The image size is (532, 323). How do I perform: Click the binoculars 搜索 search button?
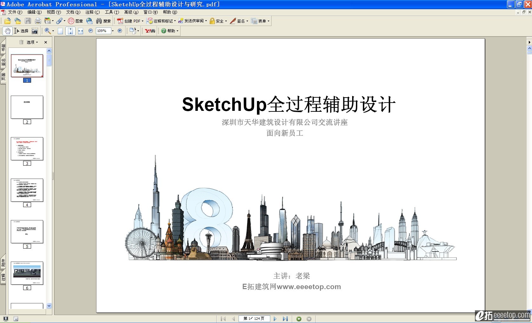click(103, 21)
